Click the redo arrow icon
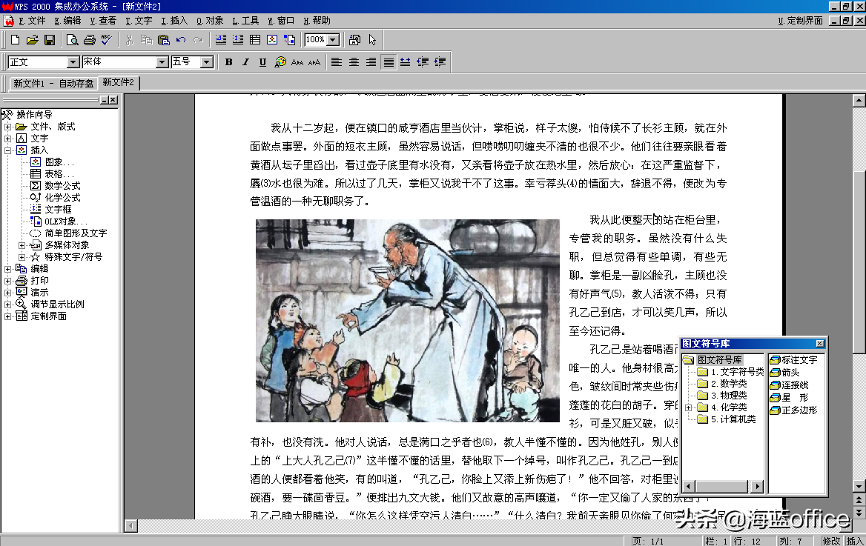Viewport: 866px width, 546px height. tap(198, 40)
